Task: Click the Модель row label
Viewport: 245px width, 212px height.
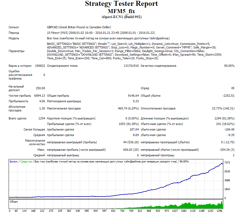Action: click(x=14, y=38)
